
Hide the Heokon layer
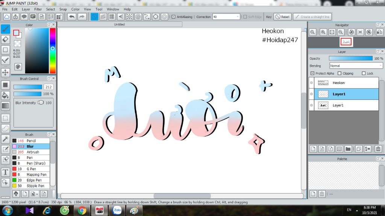(x=311, y=83)
